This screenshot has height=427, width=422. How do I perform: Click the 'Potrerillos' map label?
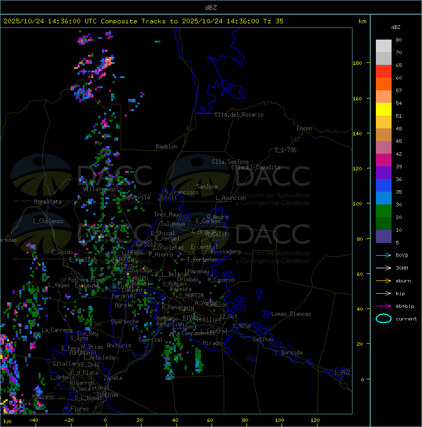85,280
